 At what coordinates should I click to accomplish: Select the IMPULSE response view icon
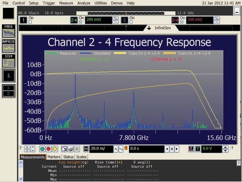(x=9, y=46)
